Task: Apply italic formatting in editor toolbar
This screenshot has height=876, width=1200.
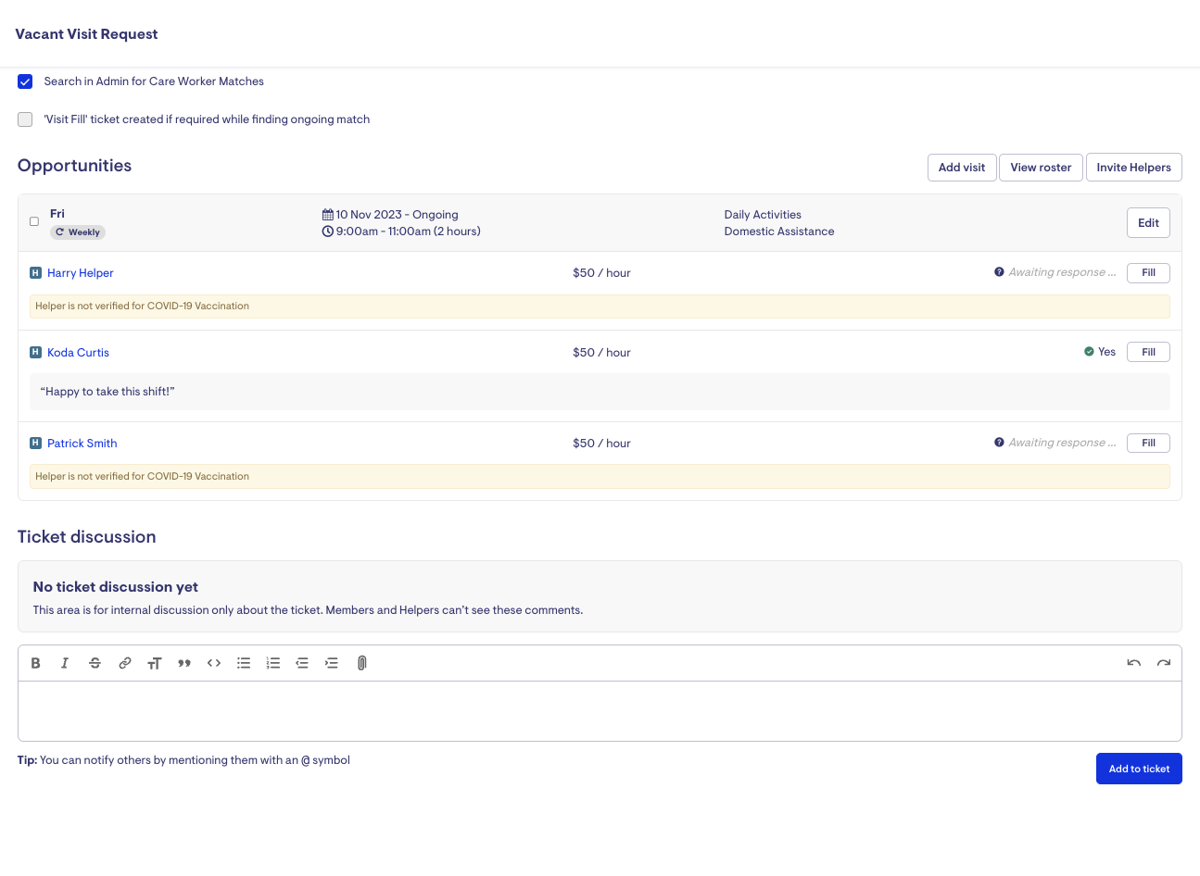Action: point(65,663)
